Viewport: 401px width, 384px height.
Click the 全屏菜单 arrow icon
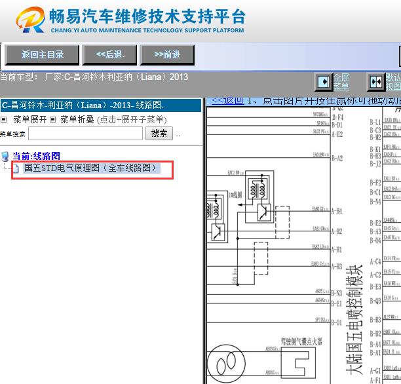[x=324, y=82]
